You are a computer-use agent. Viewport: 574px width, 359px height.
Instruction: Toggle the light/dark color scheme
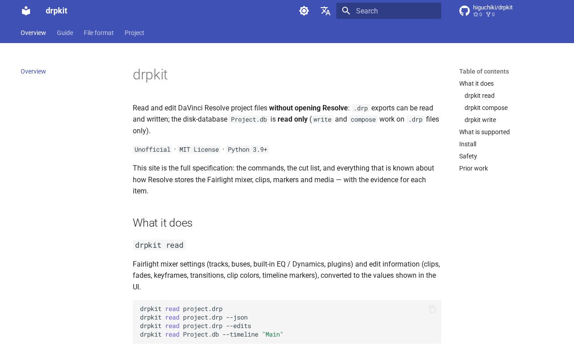point(304,11)
